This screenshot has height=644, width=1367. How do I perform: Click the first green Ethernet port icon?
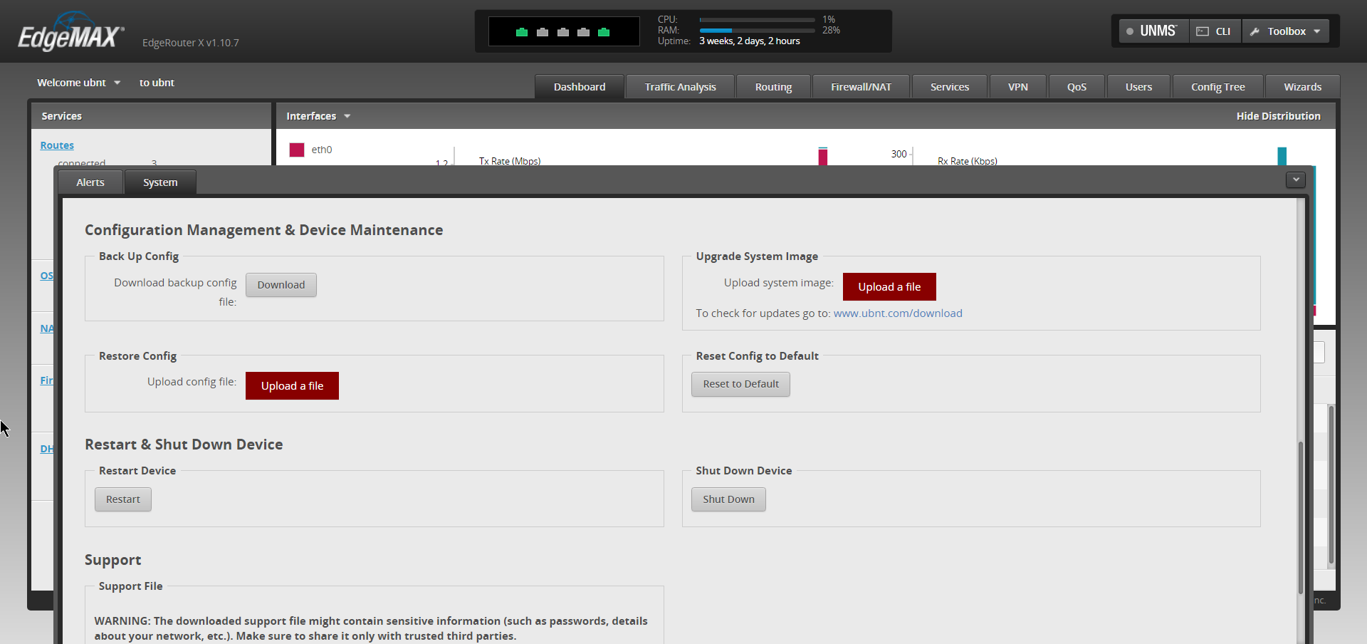coord(522,32)
